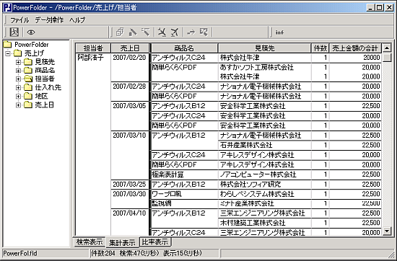The image size is (397, 261).
Task: Click the pencil edit icon in the toolbar
Action: [133, 32]
